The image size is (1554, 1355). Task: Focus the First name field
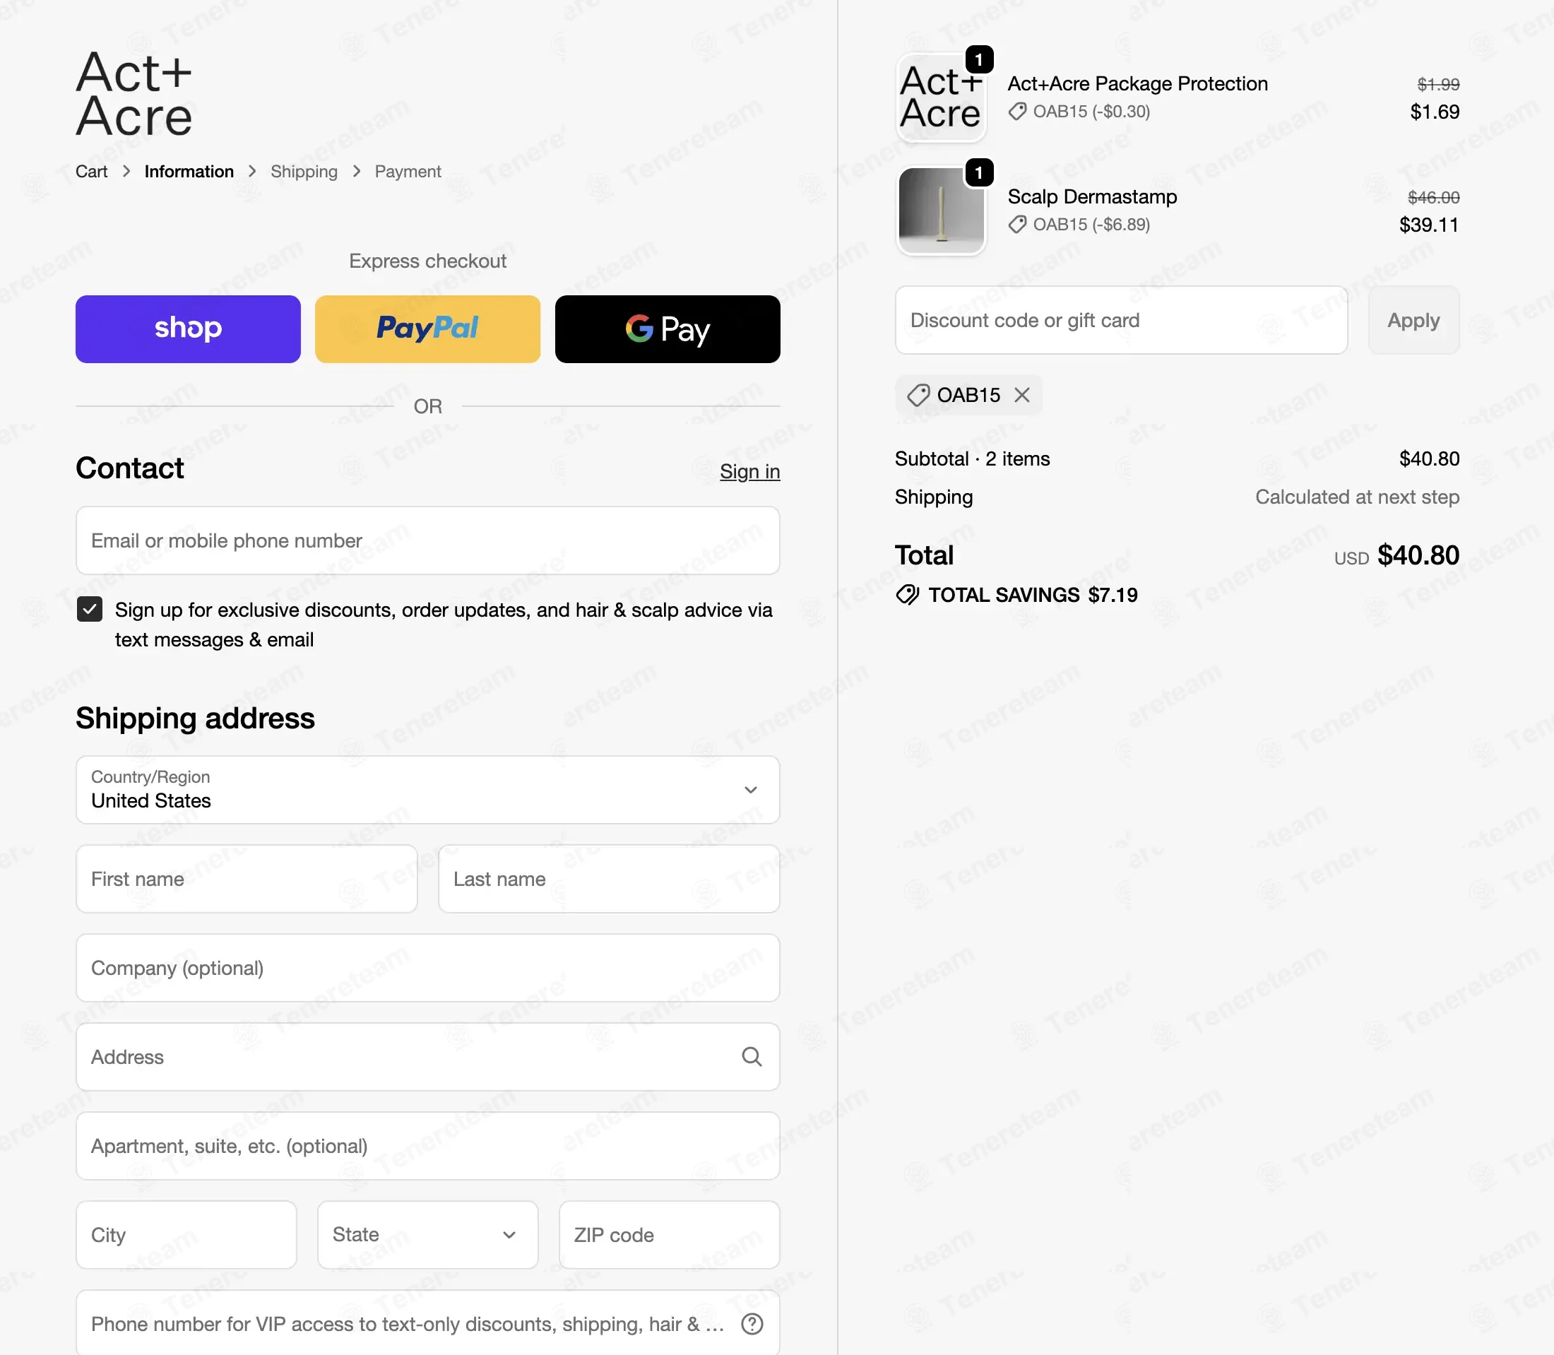click(247, 879)
